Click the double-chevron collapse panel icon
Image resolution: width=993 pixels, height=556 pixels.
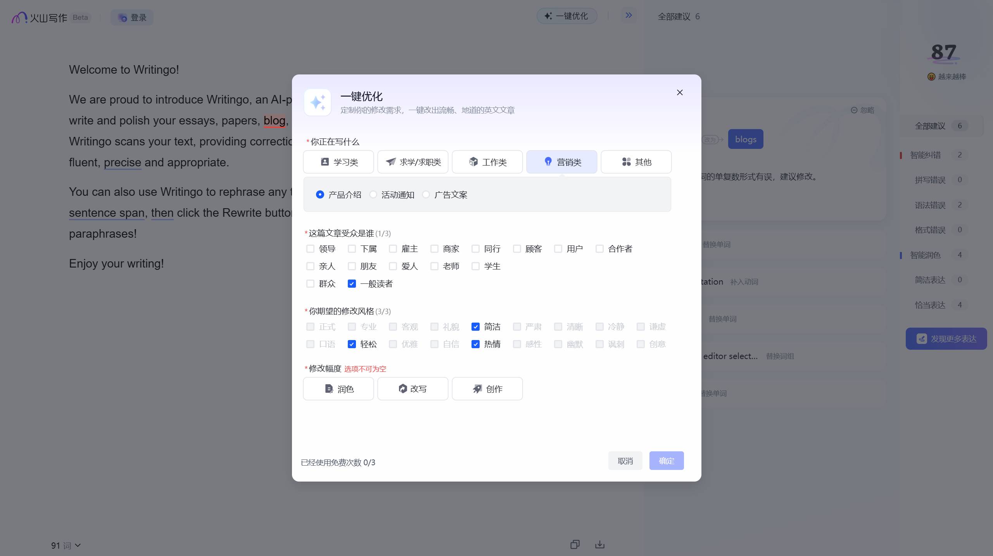(629, 16)
